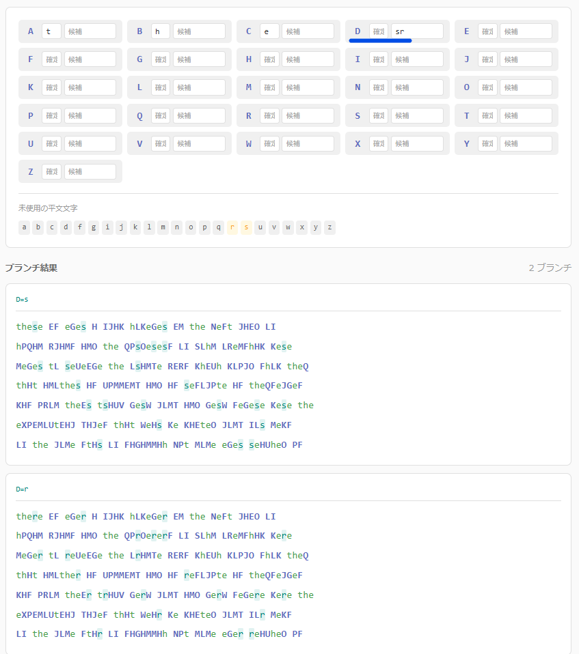The width and height of the screenshot is (579, 654).
Task: Click the confirmed-letter field for cipher A
Action: 51,31
